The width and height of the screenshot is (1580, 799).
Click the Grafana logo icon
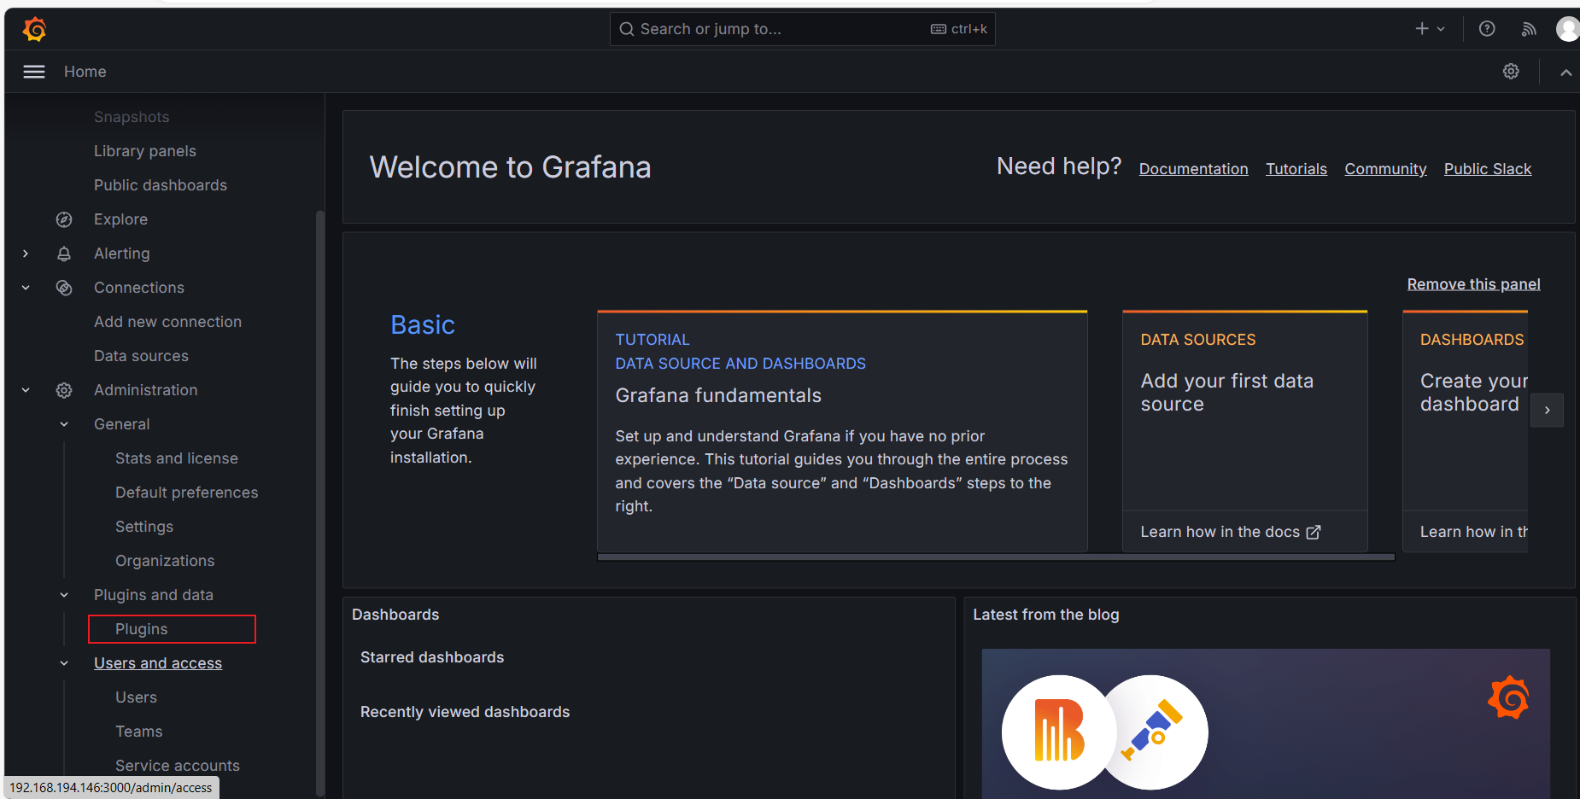(35, 29)
